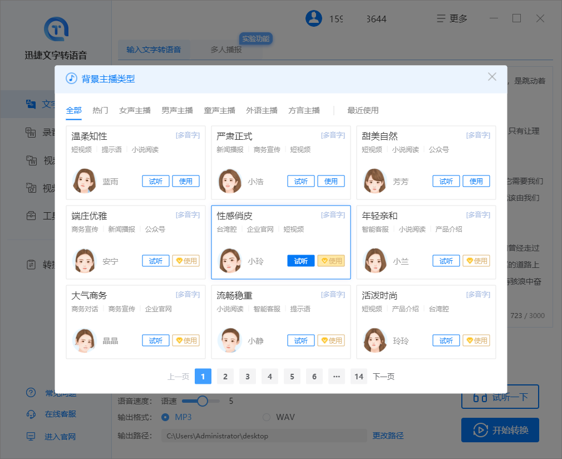Click 小浩 anchor avatar
Screen dimensions: 562x459
coord(230,181)
